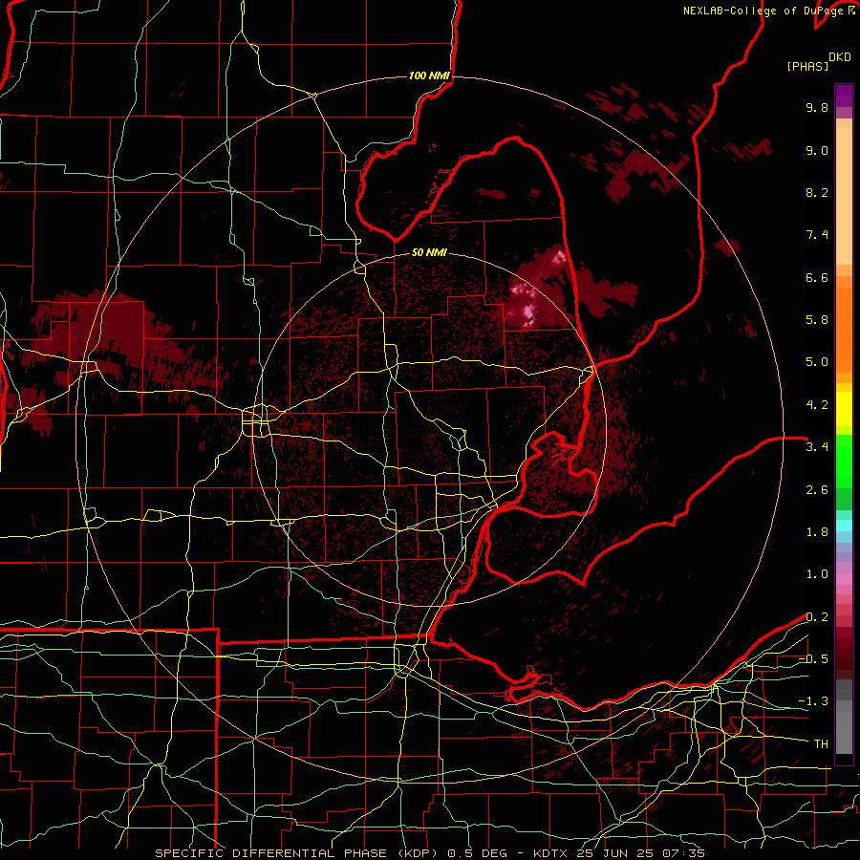This screenshot has height=860, width=860.
Task: Click the 6.6 value on the color scale
Action: [x=817, y=277]
